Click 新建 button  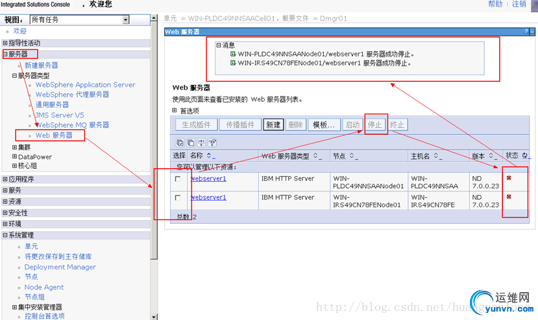[273, 125]
